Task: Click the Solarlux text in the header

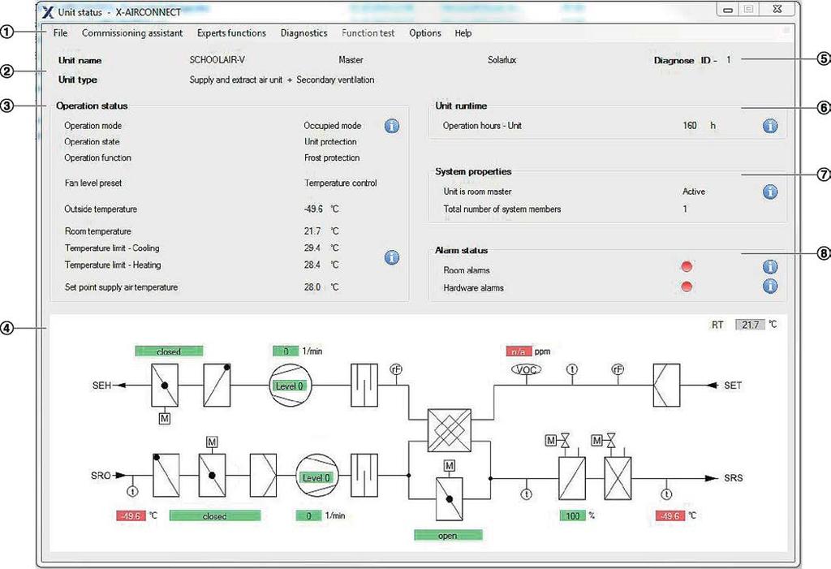Action: [502, 60]
